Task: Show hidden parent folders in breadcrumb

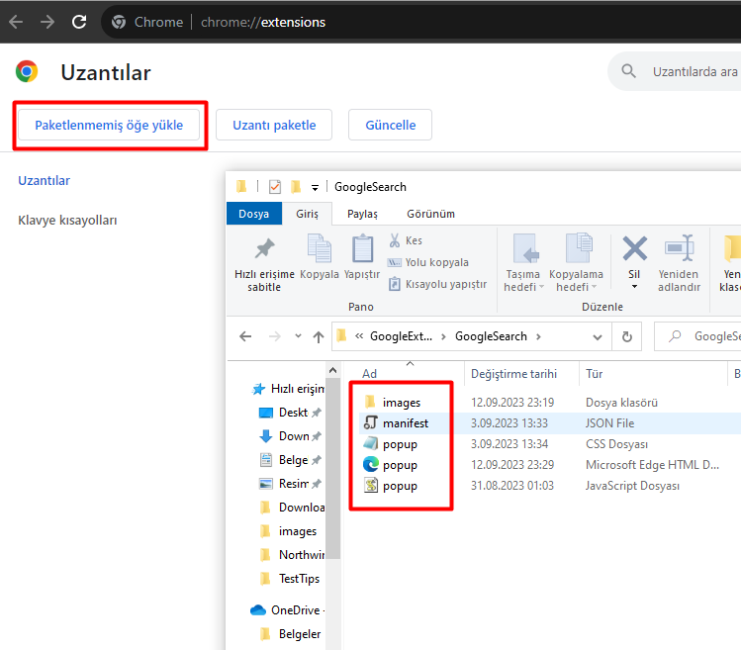Action: click(x=359, y=336)
